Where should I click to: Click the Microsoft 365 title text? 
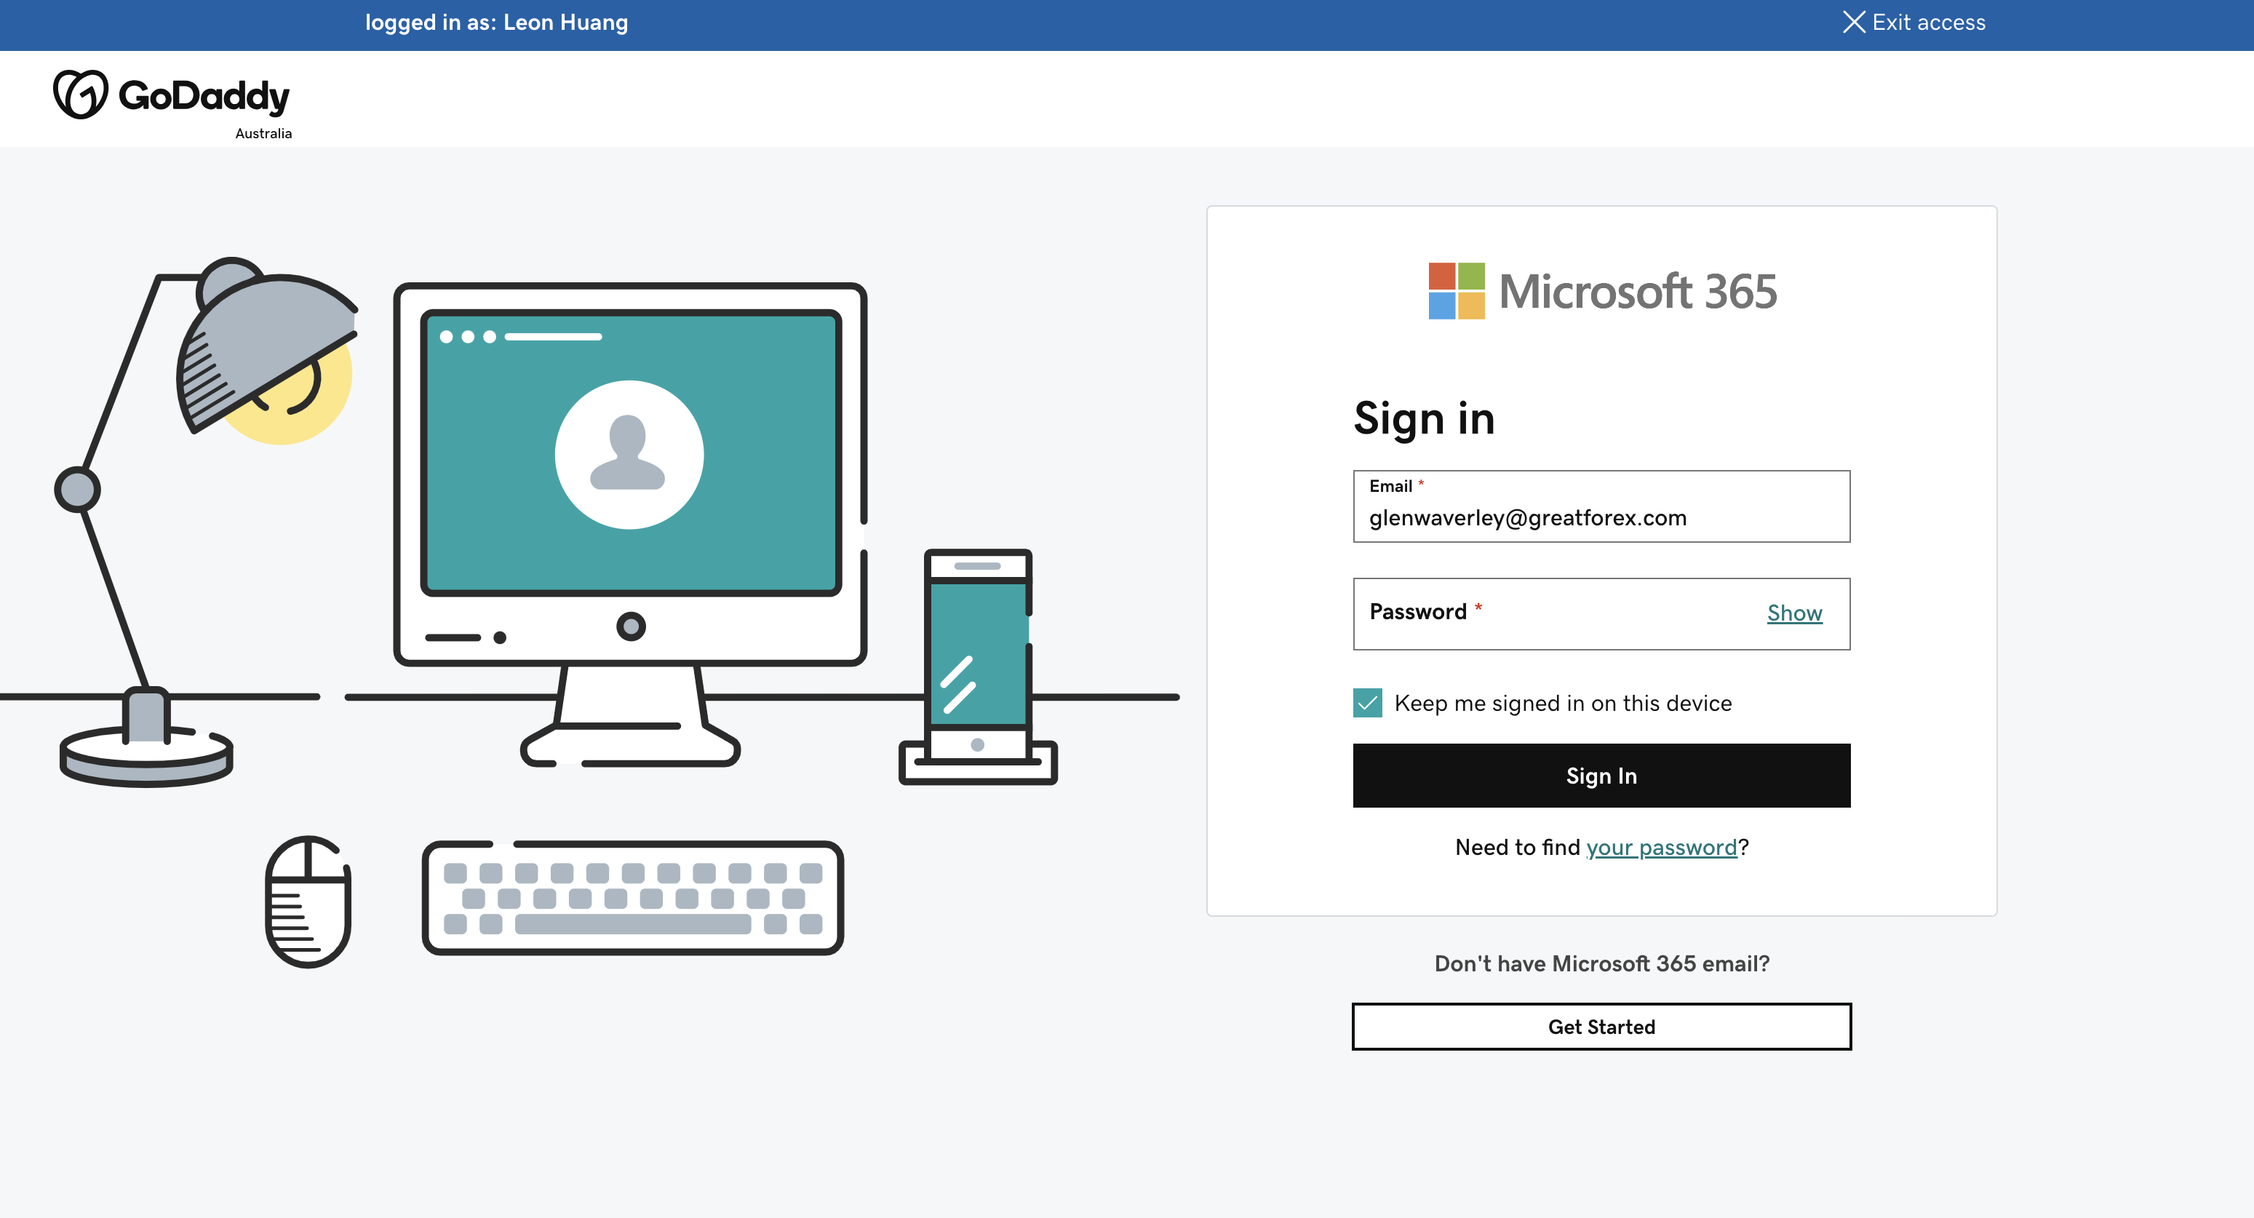[1637, 291]
